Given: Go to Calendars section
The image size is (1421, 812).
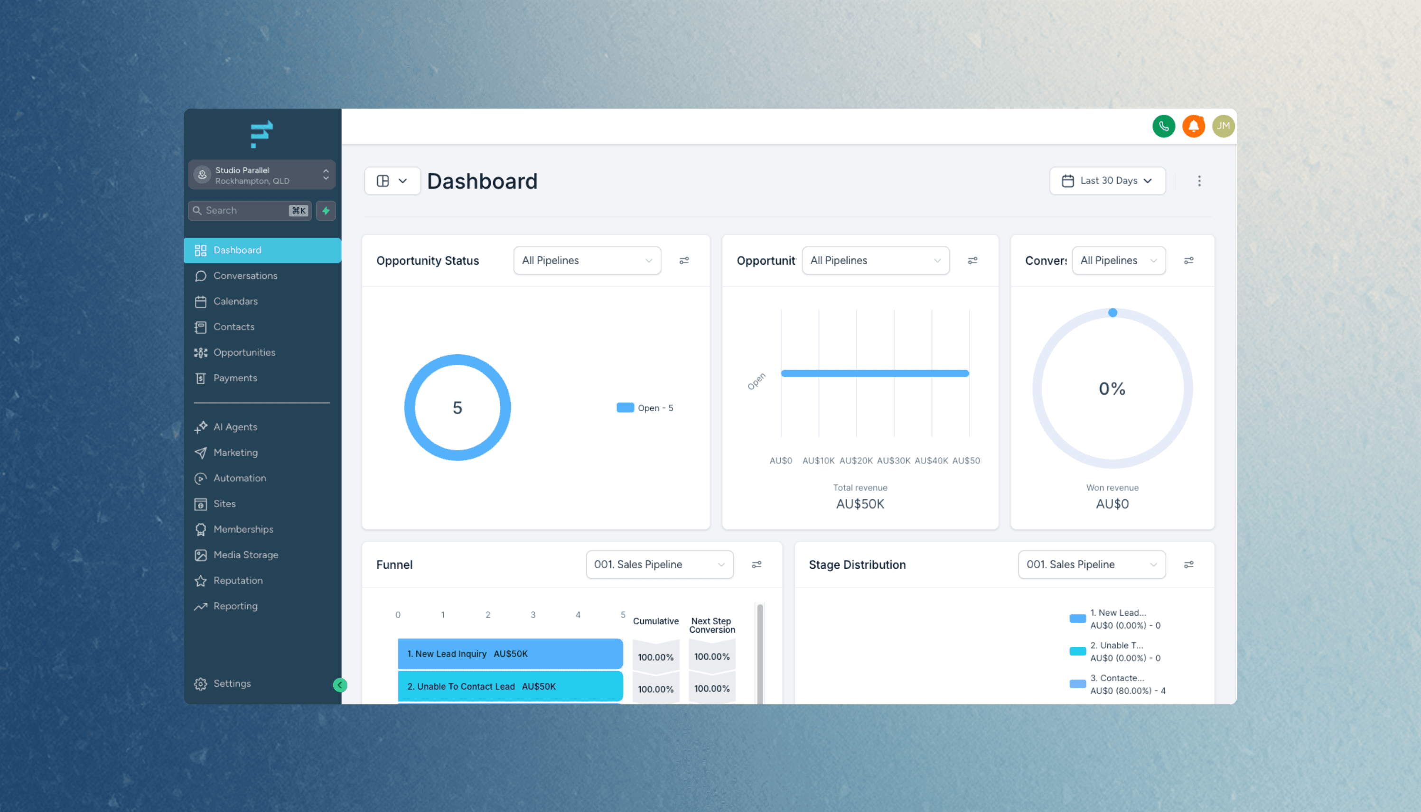Looking at the screenshot, I should pos(262,302).
